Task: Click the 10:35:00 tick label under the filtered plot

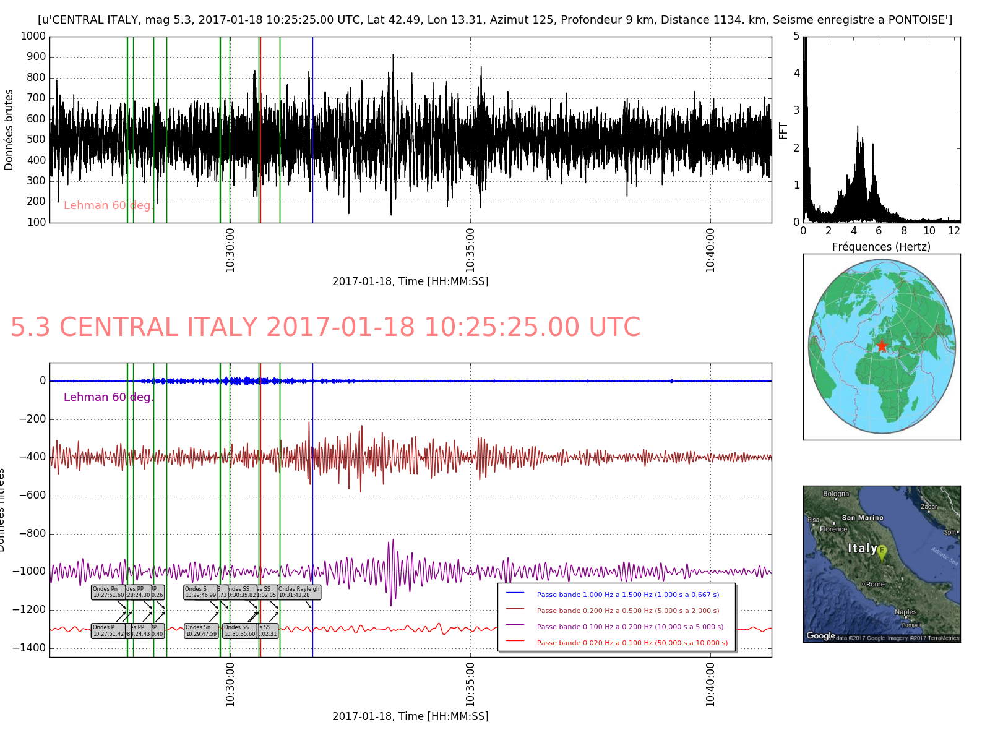Action: pyautogui.click(x=470, y=684)
